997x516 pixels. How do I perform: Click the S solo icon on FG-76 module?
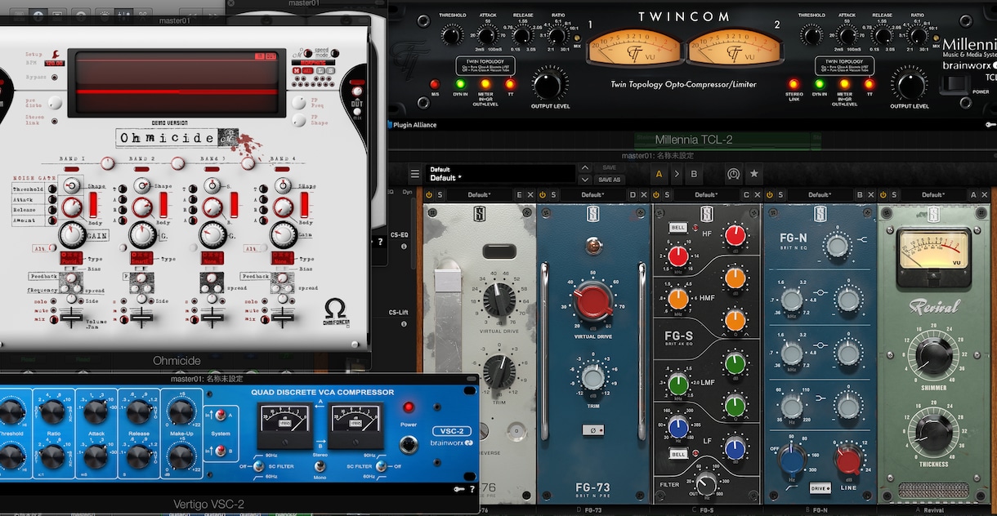[440, 195]
